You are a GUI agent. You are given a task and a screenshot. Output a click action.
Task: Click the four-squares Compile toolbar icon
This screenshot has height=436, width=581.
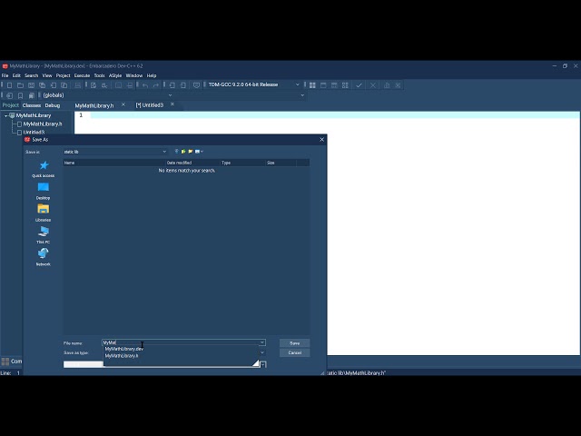[x=312, y=85]
